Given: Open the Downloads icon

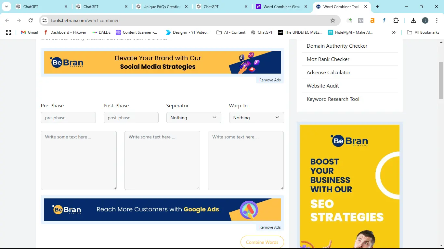Looking at the screenshot, I should pos(413,20).
